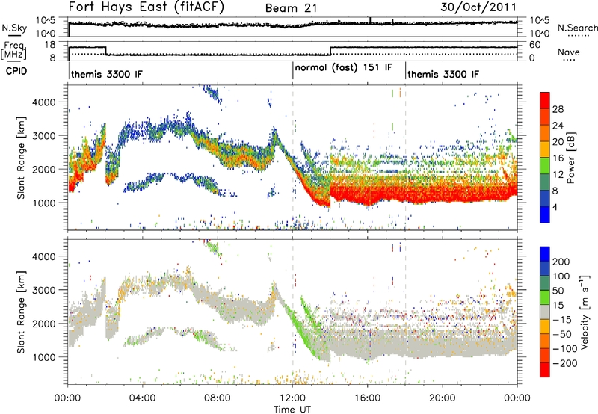Image resolution: width=598 pixels, height=414 pixels.
Task: Click the '200' label on Velocity color bar
Action: (x=561, y=262)
